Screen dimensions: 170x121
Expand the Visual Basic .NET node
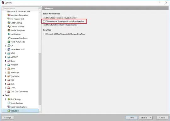[6, 49]
